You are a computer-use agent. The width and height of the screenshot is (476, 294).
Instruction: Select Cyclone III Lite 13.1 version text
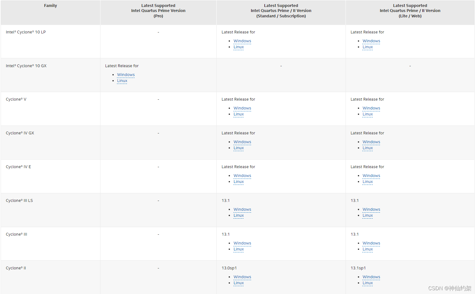click(x=354, y=234)
